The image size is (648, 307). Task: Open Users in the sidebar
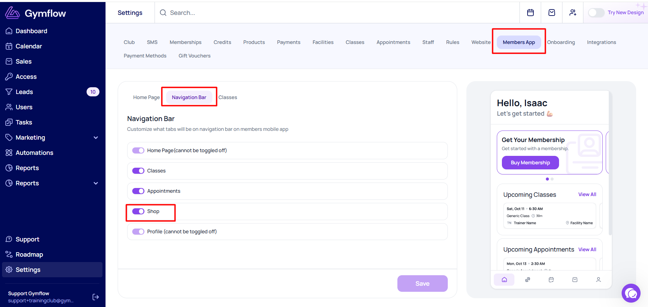click(24, 107)
